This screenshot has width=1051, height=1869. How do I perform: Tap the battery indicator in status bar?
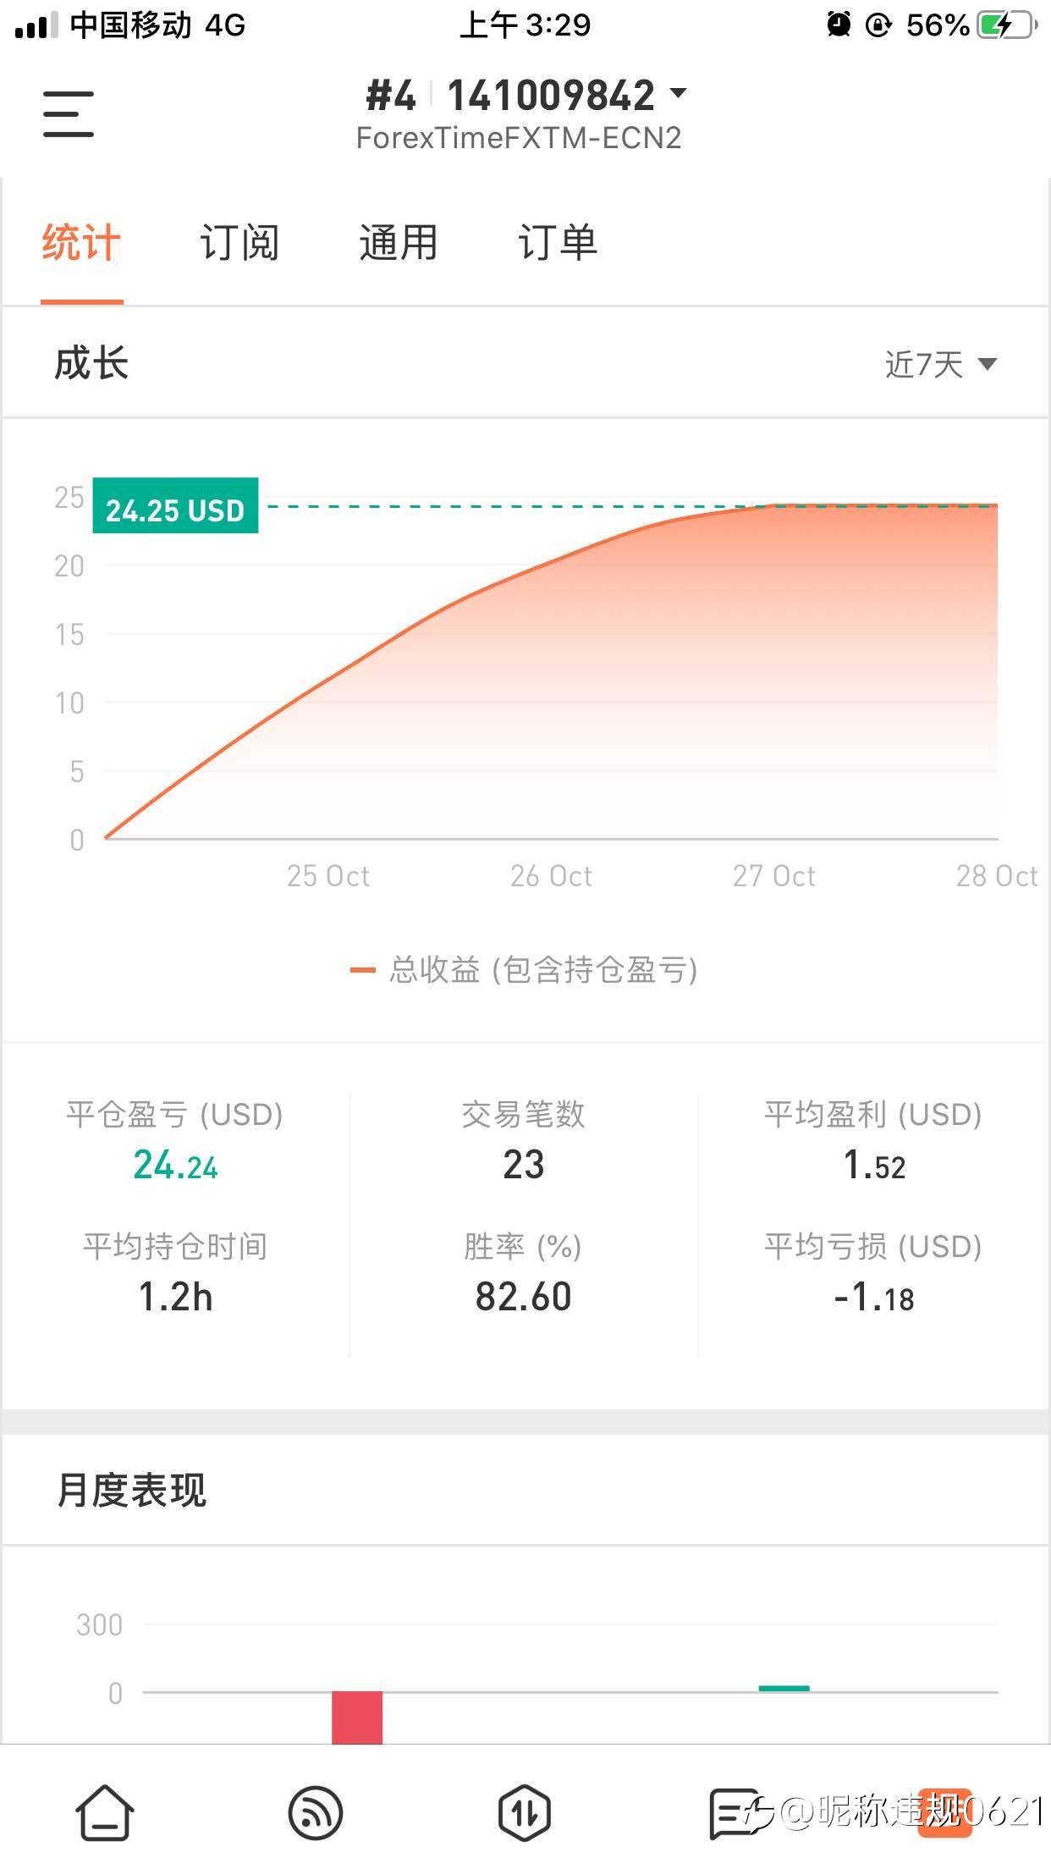(x=1006, y=25)
